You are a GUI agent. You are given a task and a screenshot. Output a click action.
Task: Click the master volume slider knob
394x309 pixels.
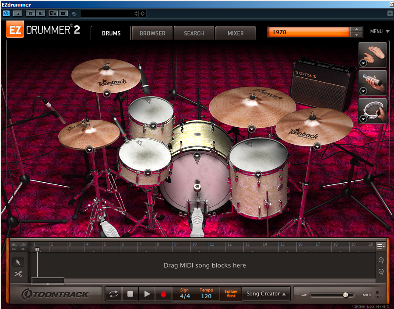pyautogui.click(x=345, y=295)
